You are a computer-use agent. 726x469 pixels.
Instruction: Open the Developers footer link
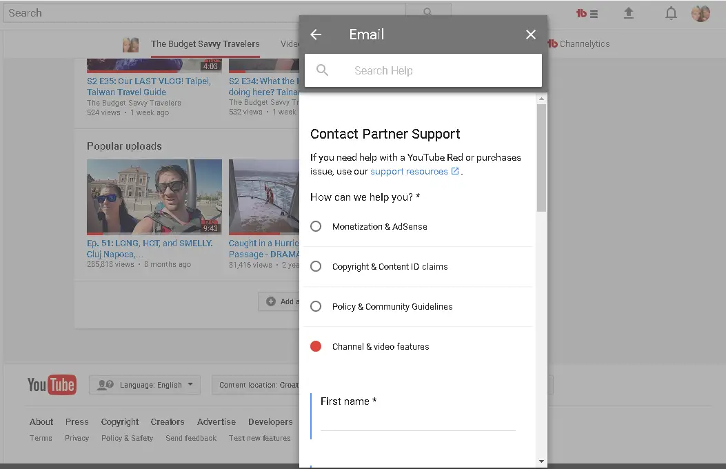point(270,422)
